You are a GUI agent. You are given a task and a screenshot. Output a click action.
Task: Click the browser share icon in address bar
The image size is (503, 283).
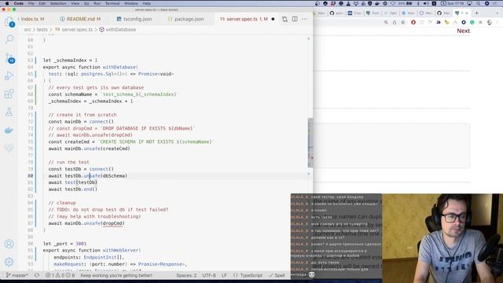(x=395, y=23)
